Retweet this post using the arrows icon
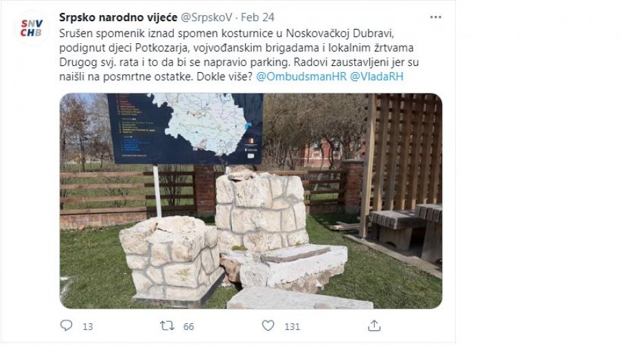The image size is (622, 352). point(167,326)
